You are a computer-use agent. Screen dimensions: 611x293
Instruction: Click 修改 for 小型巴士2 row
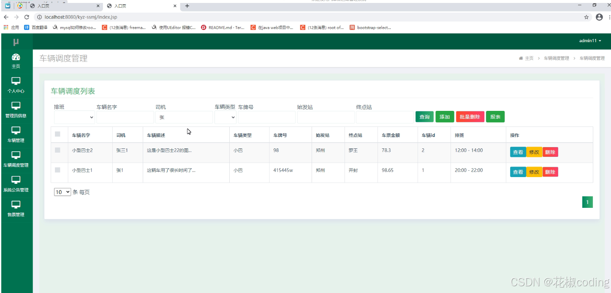(534, 152)
